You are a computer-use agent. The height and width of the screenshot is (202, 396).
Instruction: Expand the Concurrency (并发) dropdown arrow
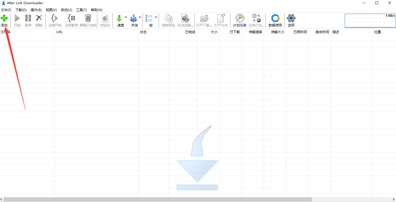(140, 17)
